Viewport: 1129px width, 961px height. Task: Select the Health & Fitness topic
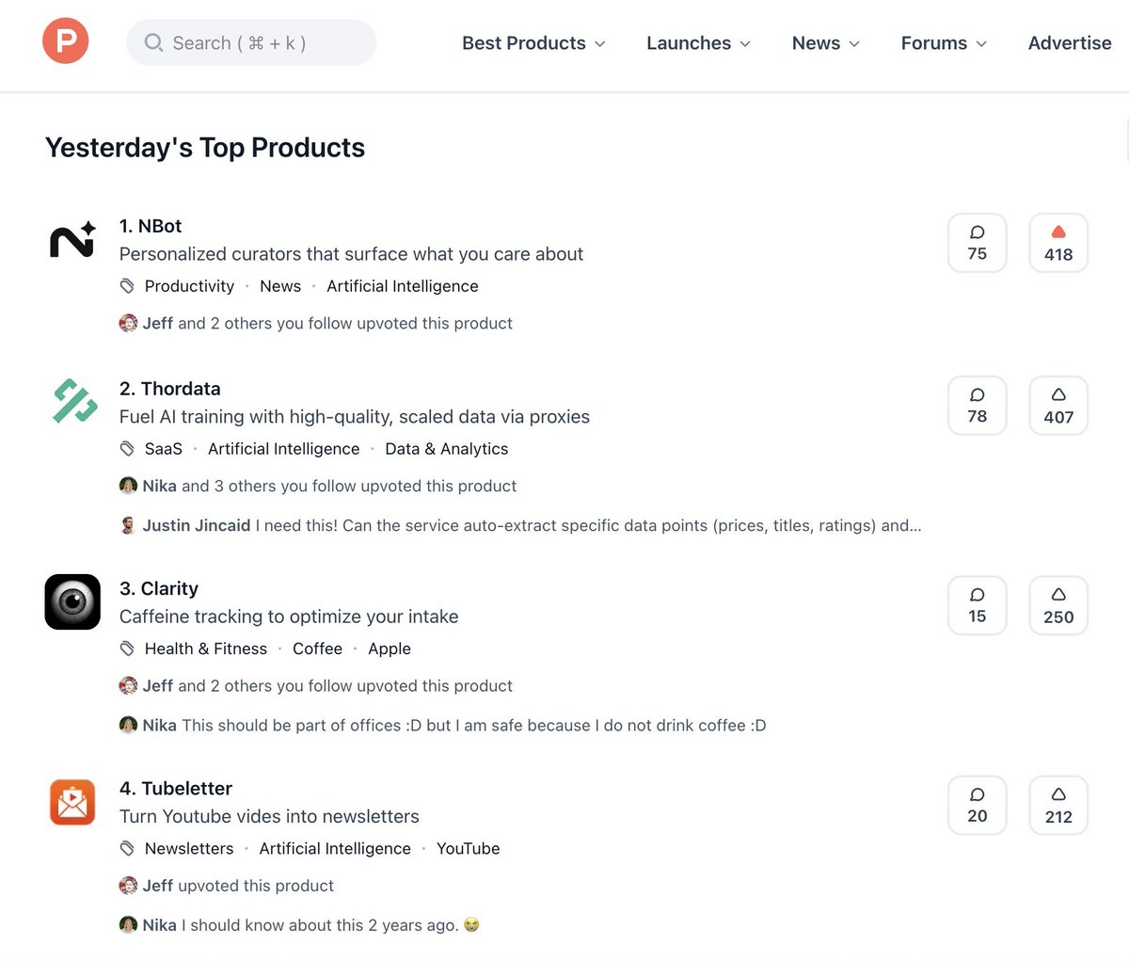pyautogui.click(x=206, y=649)
